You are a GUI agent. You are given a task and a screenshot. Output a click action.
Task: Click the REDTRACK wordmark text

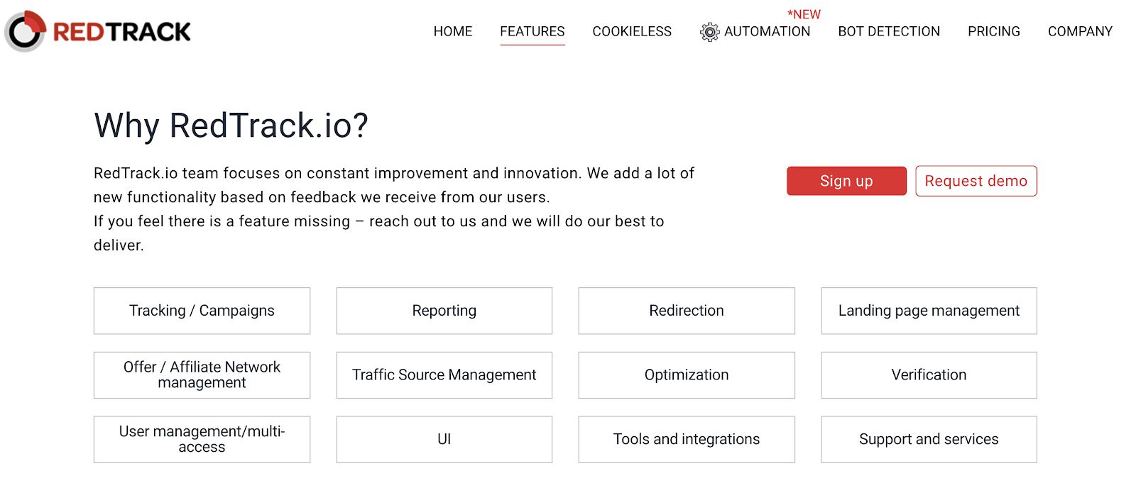[122, 32]
